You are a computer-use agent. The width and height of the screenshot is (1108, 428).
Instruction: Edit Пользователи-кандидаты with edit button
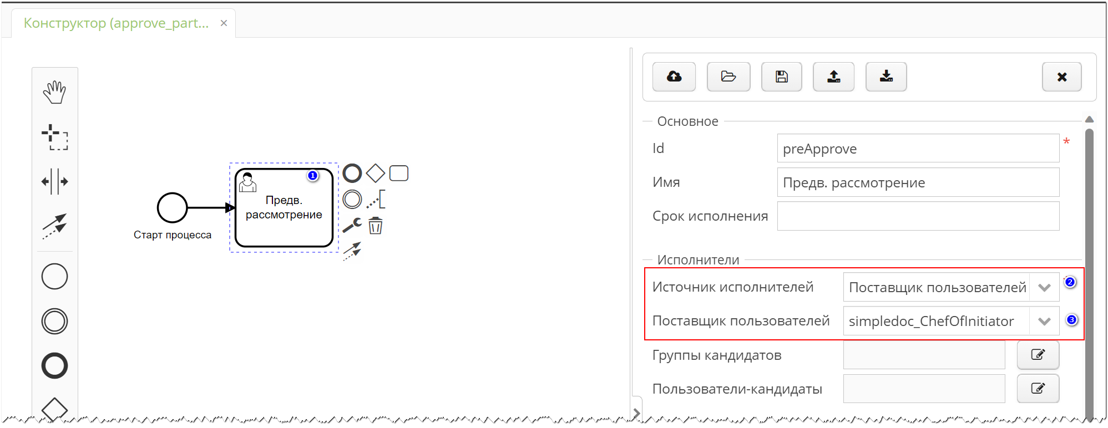1038,389
